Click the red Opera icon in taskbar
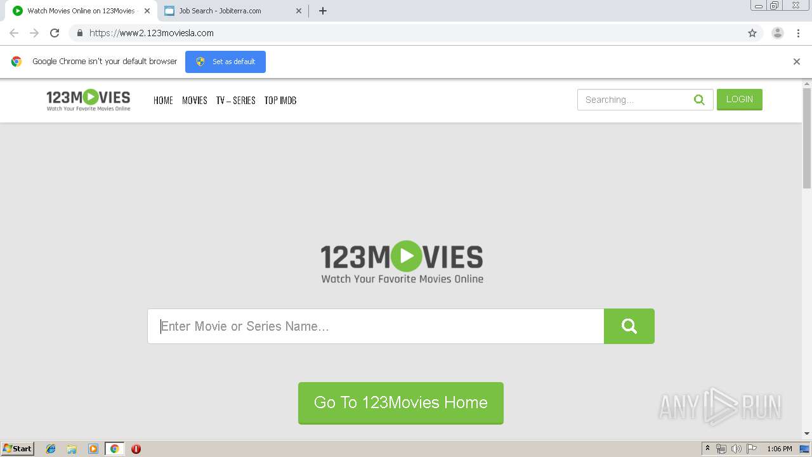812x457 pixels. tap(136, 449)
